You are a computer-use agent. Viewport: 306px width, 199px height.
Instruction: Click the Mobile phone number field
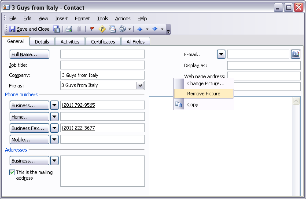(x=103, y=139)
